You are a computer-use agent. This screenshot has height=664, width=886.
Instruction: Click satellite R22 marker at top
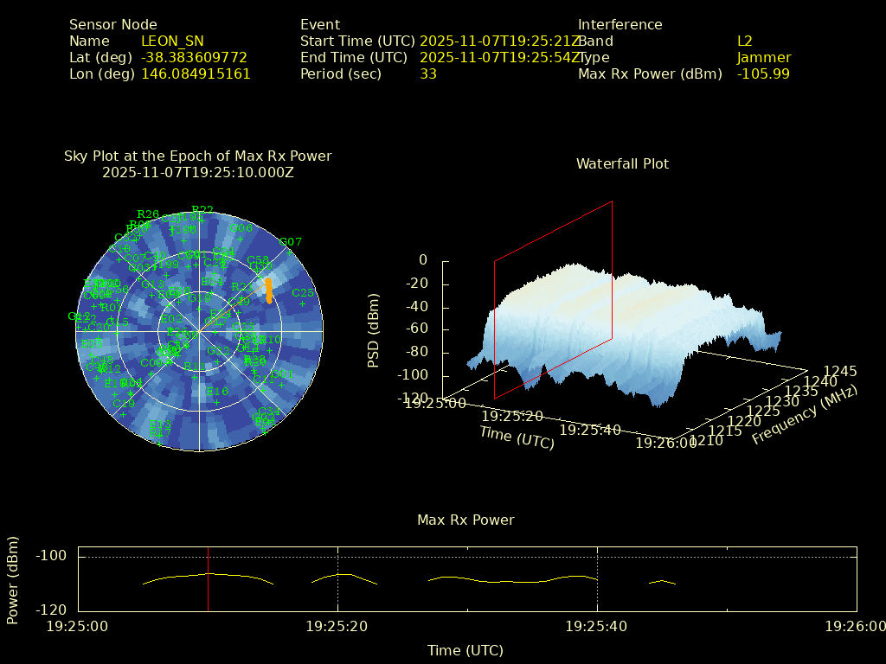point(202,210)
